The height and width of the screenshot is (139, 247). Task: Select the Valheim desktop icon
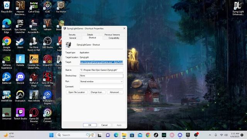[x=47, y=25]
